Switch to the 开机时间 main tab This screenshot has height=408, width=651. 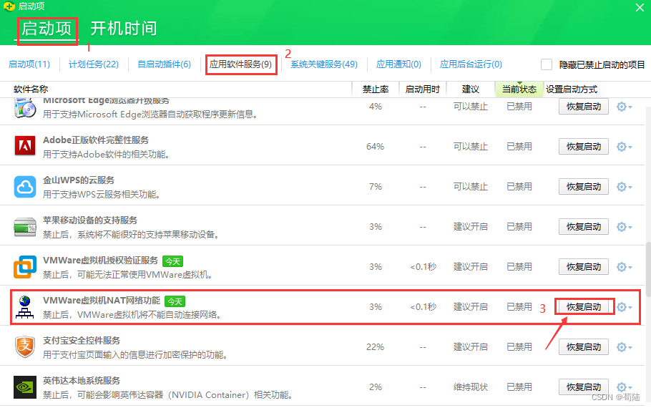point(123,29)
